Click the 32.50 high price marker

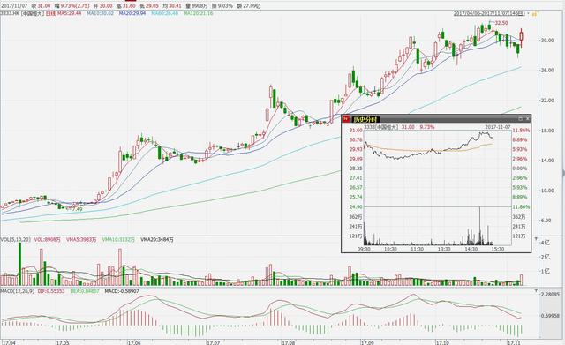[x=501, y=23]
